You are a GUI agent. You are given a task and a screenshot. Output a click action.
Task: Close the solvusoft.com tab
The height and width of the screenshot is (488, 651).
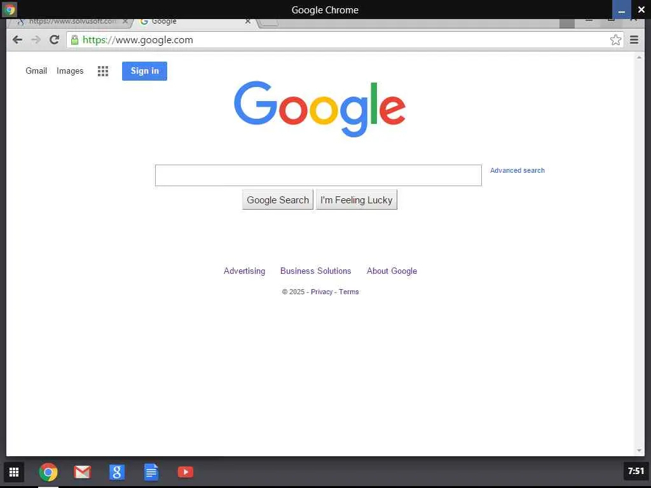tap(125, 21)
